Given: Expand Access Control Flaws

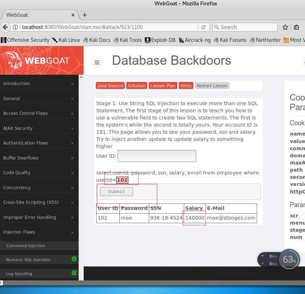Looking at the screenshot, I should click(x=39, y=113).
